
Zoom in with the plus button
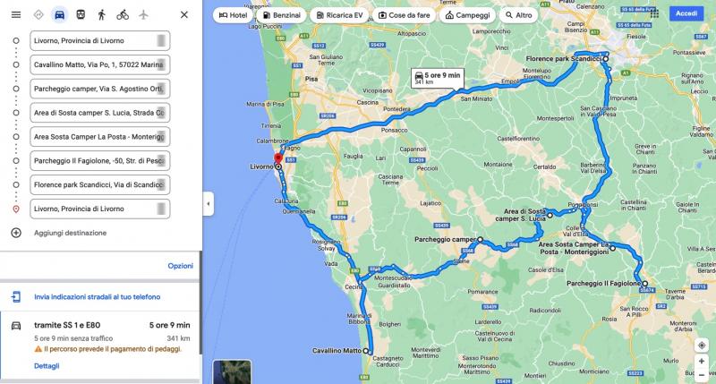pos(702,361)
